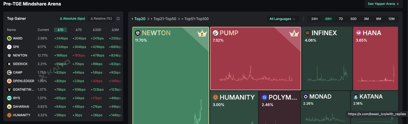Click the KATANA logo in treemap

click(x=356, y=97)
